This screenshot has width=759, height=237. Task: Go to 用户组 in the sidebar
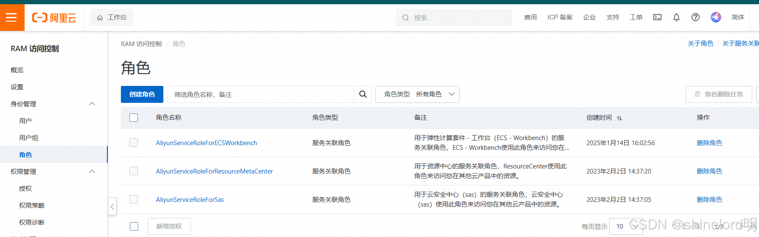pyautogui.click(x=29, y=138)
